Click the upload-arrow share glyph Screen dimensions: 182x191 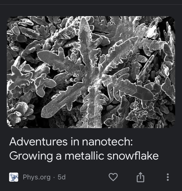[140, 177]
